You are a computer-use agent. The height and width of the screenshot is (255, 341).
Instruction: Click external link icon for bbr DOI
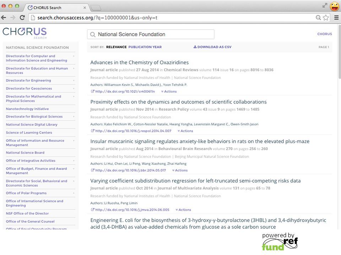(92, 170)
